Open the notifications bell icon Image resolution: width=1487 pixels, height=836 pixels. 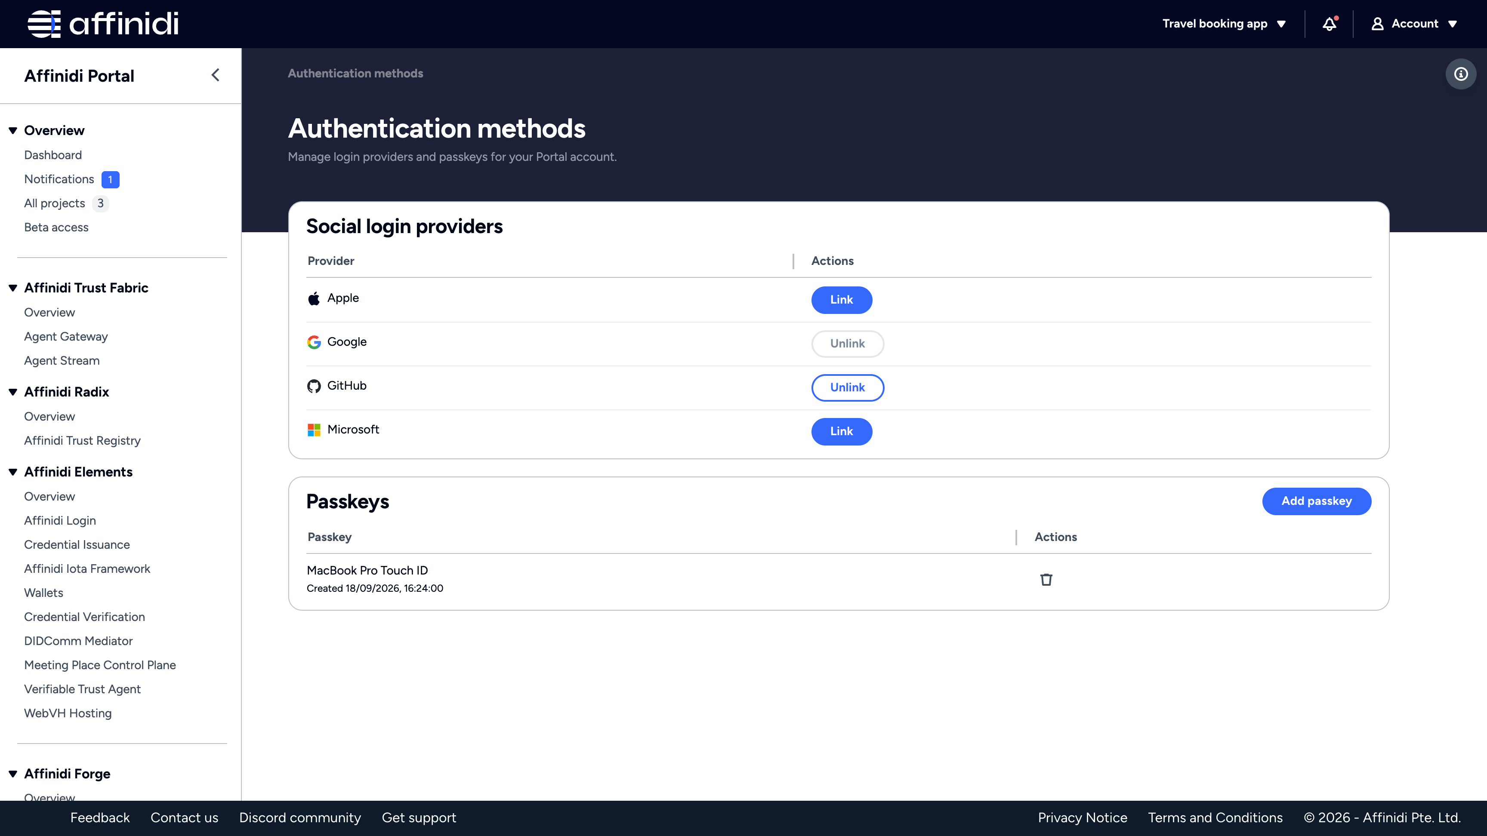pos(1330,24)
